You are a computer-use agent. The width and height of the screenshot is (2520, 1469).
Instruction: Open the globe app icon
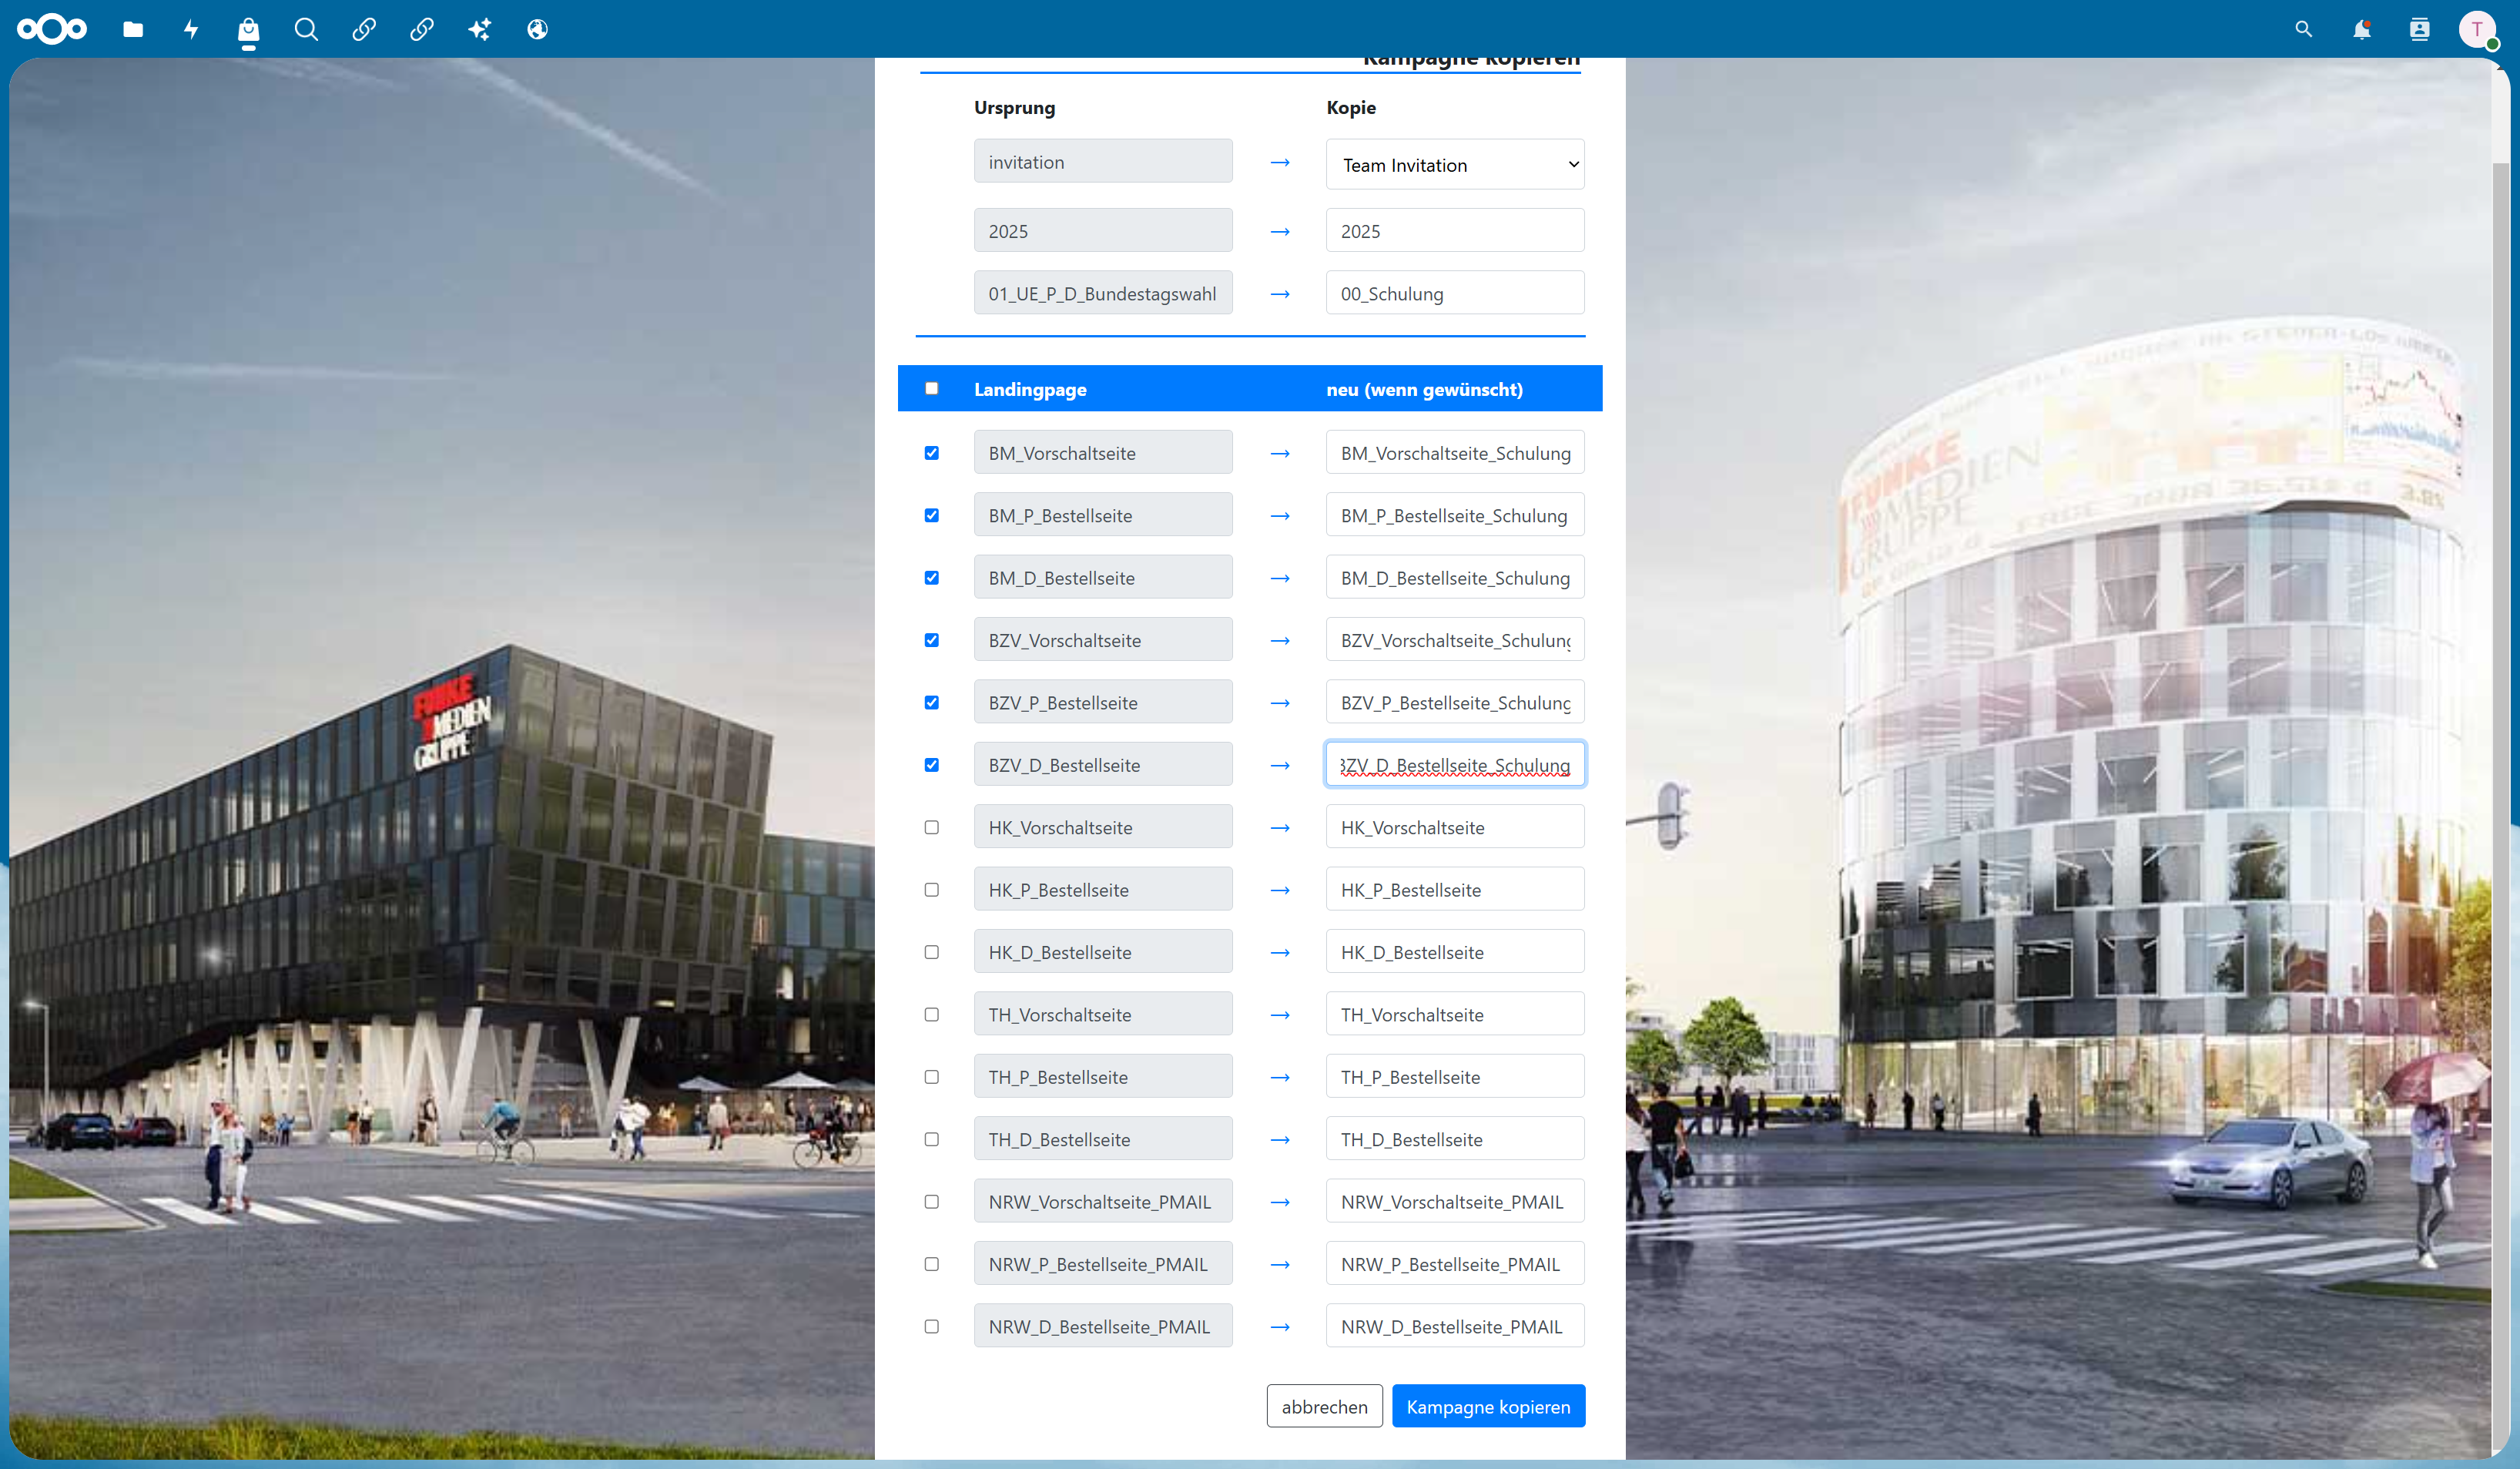click(x=538, y=29)
